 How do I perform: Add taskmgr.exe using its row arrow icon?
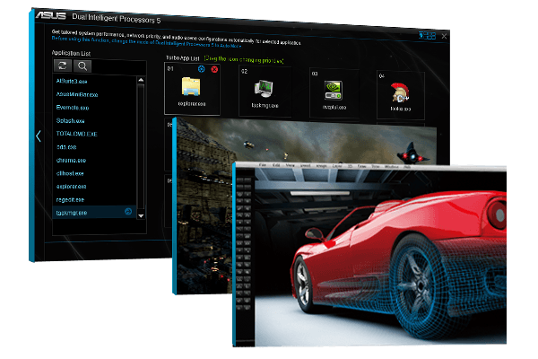point(128,212)
